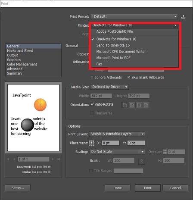The image size is (193, 200).
Task: Toggle the Transverse checkbox
Action: [x=92, y=113]
